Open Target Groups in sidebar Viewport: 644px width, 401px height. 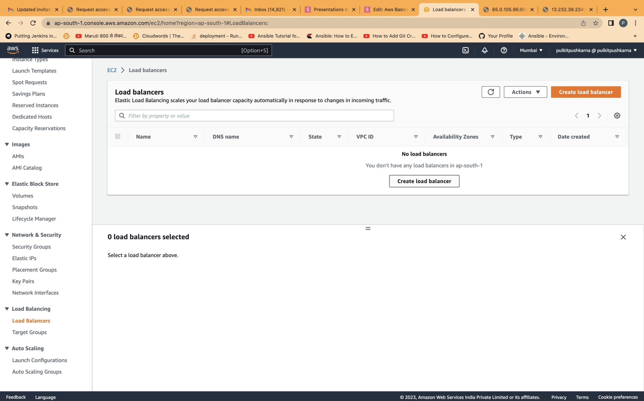[29, 332]
